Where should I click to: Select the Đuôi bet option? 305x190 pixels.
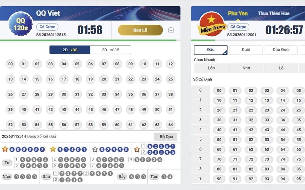246,50
